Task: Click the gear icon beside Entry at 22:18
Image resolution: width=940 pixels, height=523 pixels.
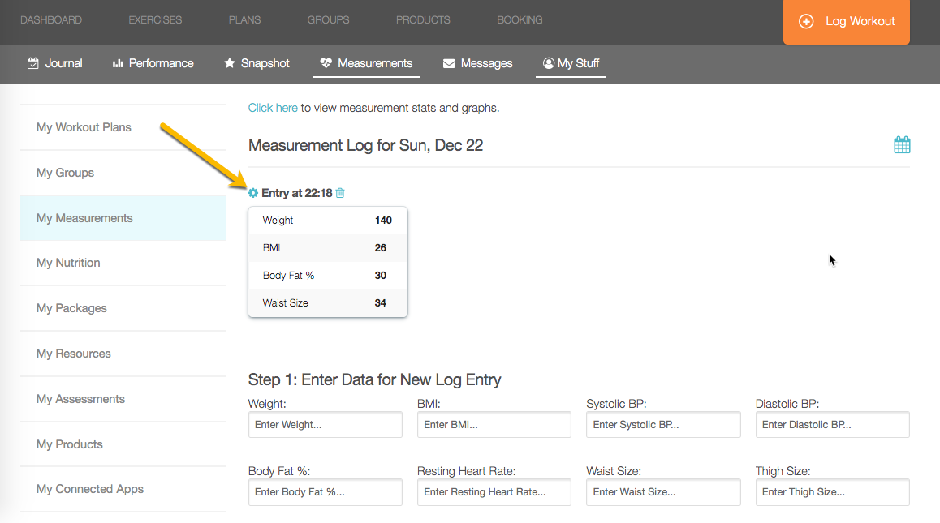Action: 253,193
